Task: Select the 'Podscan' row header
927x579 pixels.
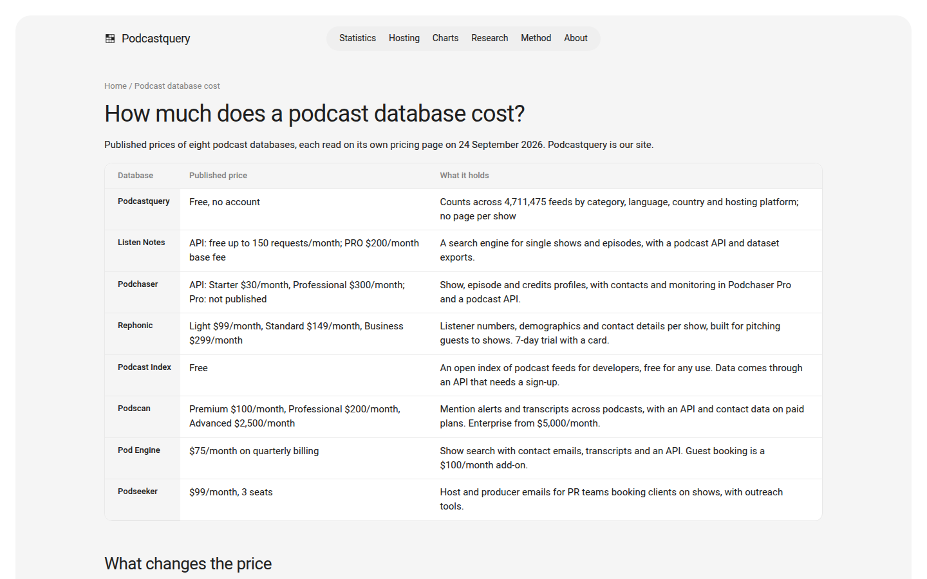Action: point(142,417)
